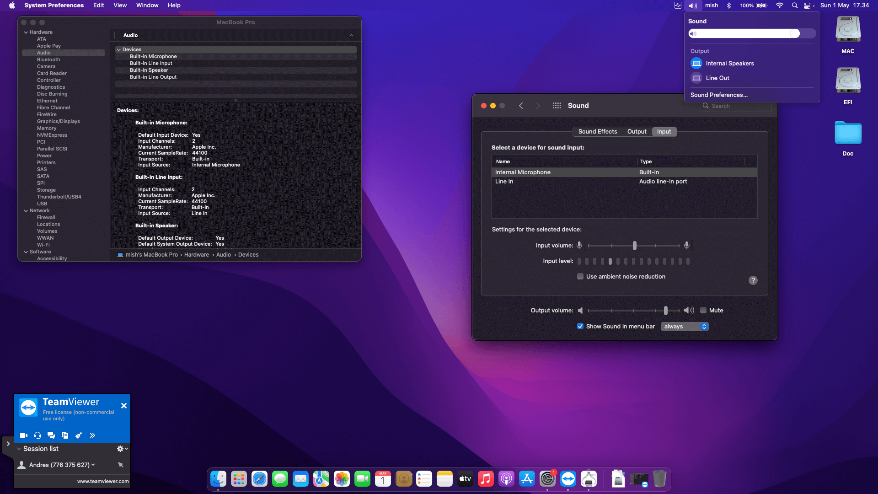Uncheck Show Sound in menu bar

pyautogui.click(x=580, y=326)
